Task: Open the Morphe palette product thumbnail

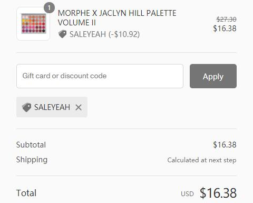Action: click(x=33, y=24)
